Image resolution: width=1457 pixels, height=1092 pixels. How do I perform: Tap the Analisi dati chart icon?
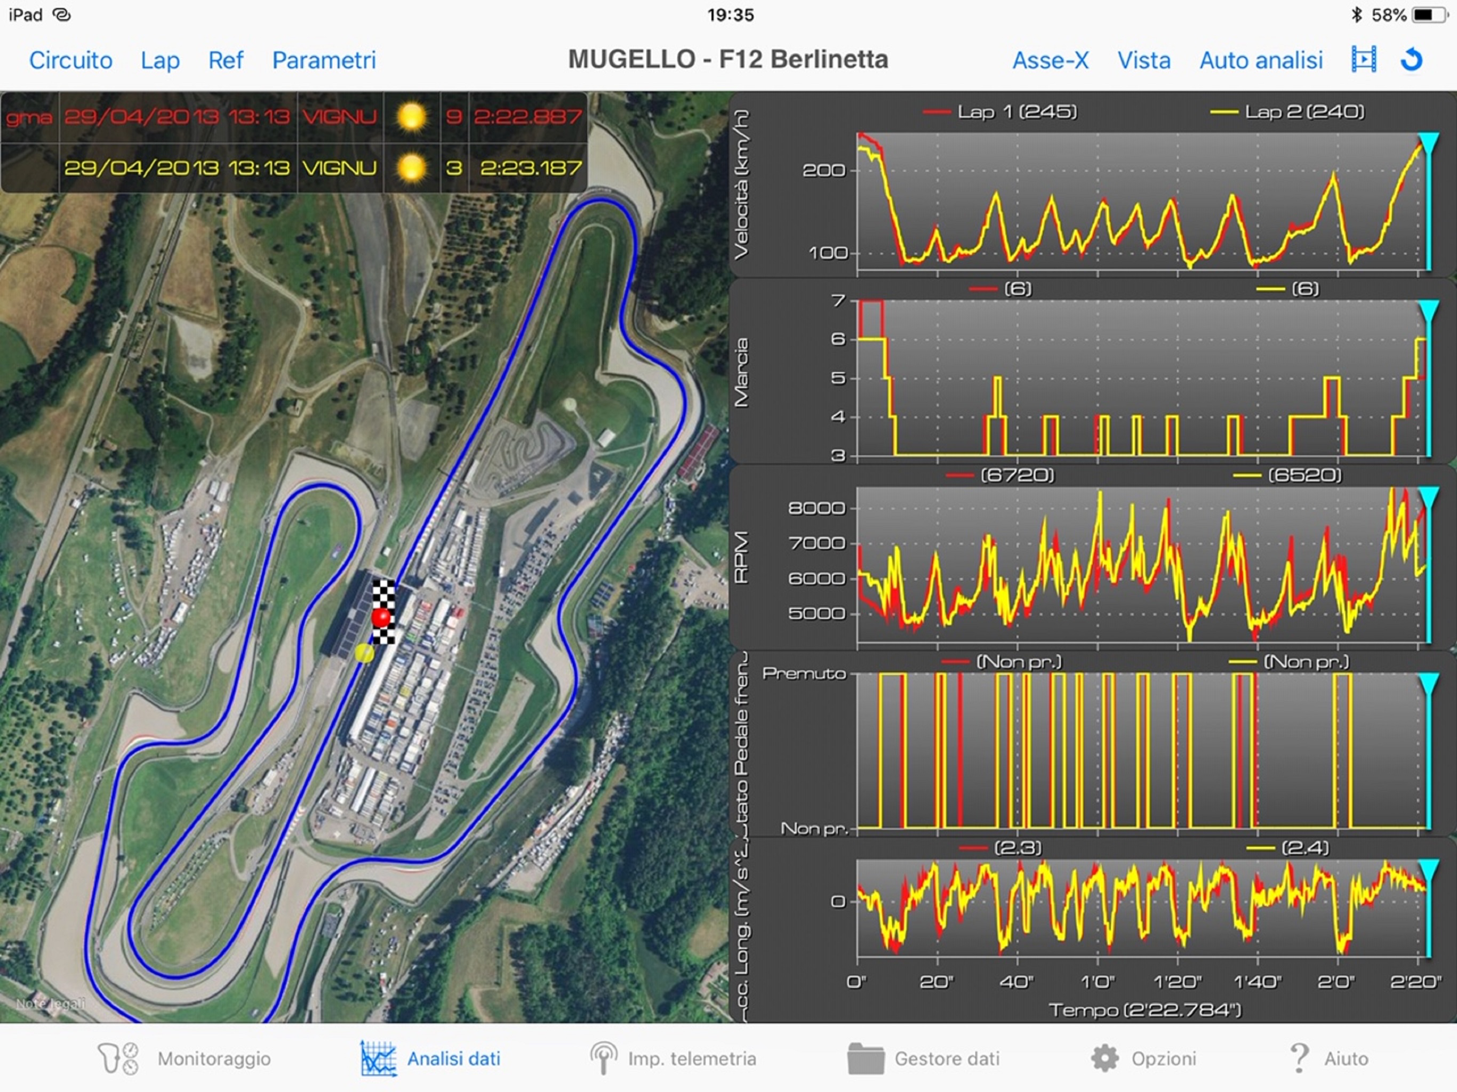click(x=378, y=1058)
